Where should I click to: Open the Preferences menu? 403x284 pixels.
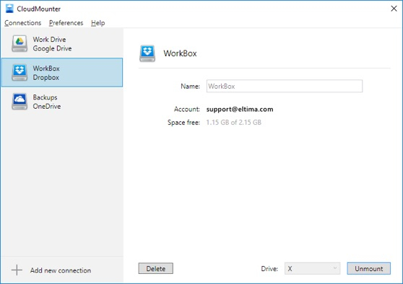click(x=66, y=23)
